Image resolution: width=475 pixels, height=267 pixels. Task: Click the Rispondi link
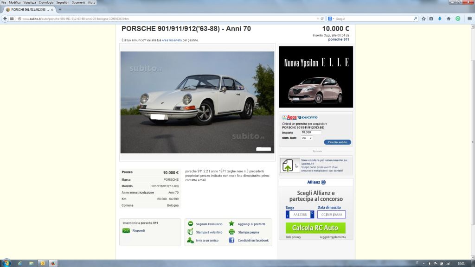(x=138, y=231)
